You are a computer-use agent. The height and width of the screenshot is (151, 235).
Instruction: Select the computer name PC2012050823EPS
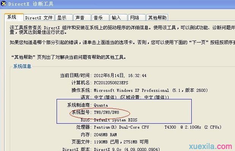[x=111, y=83]
